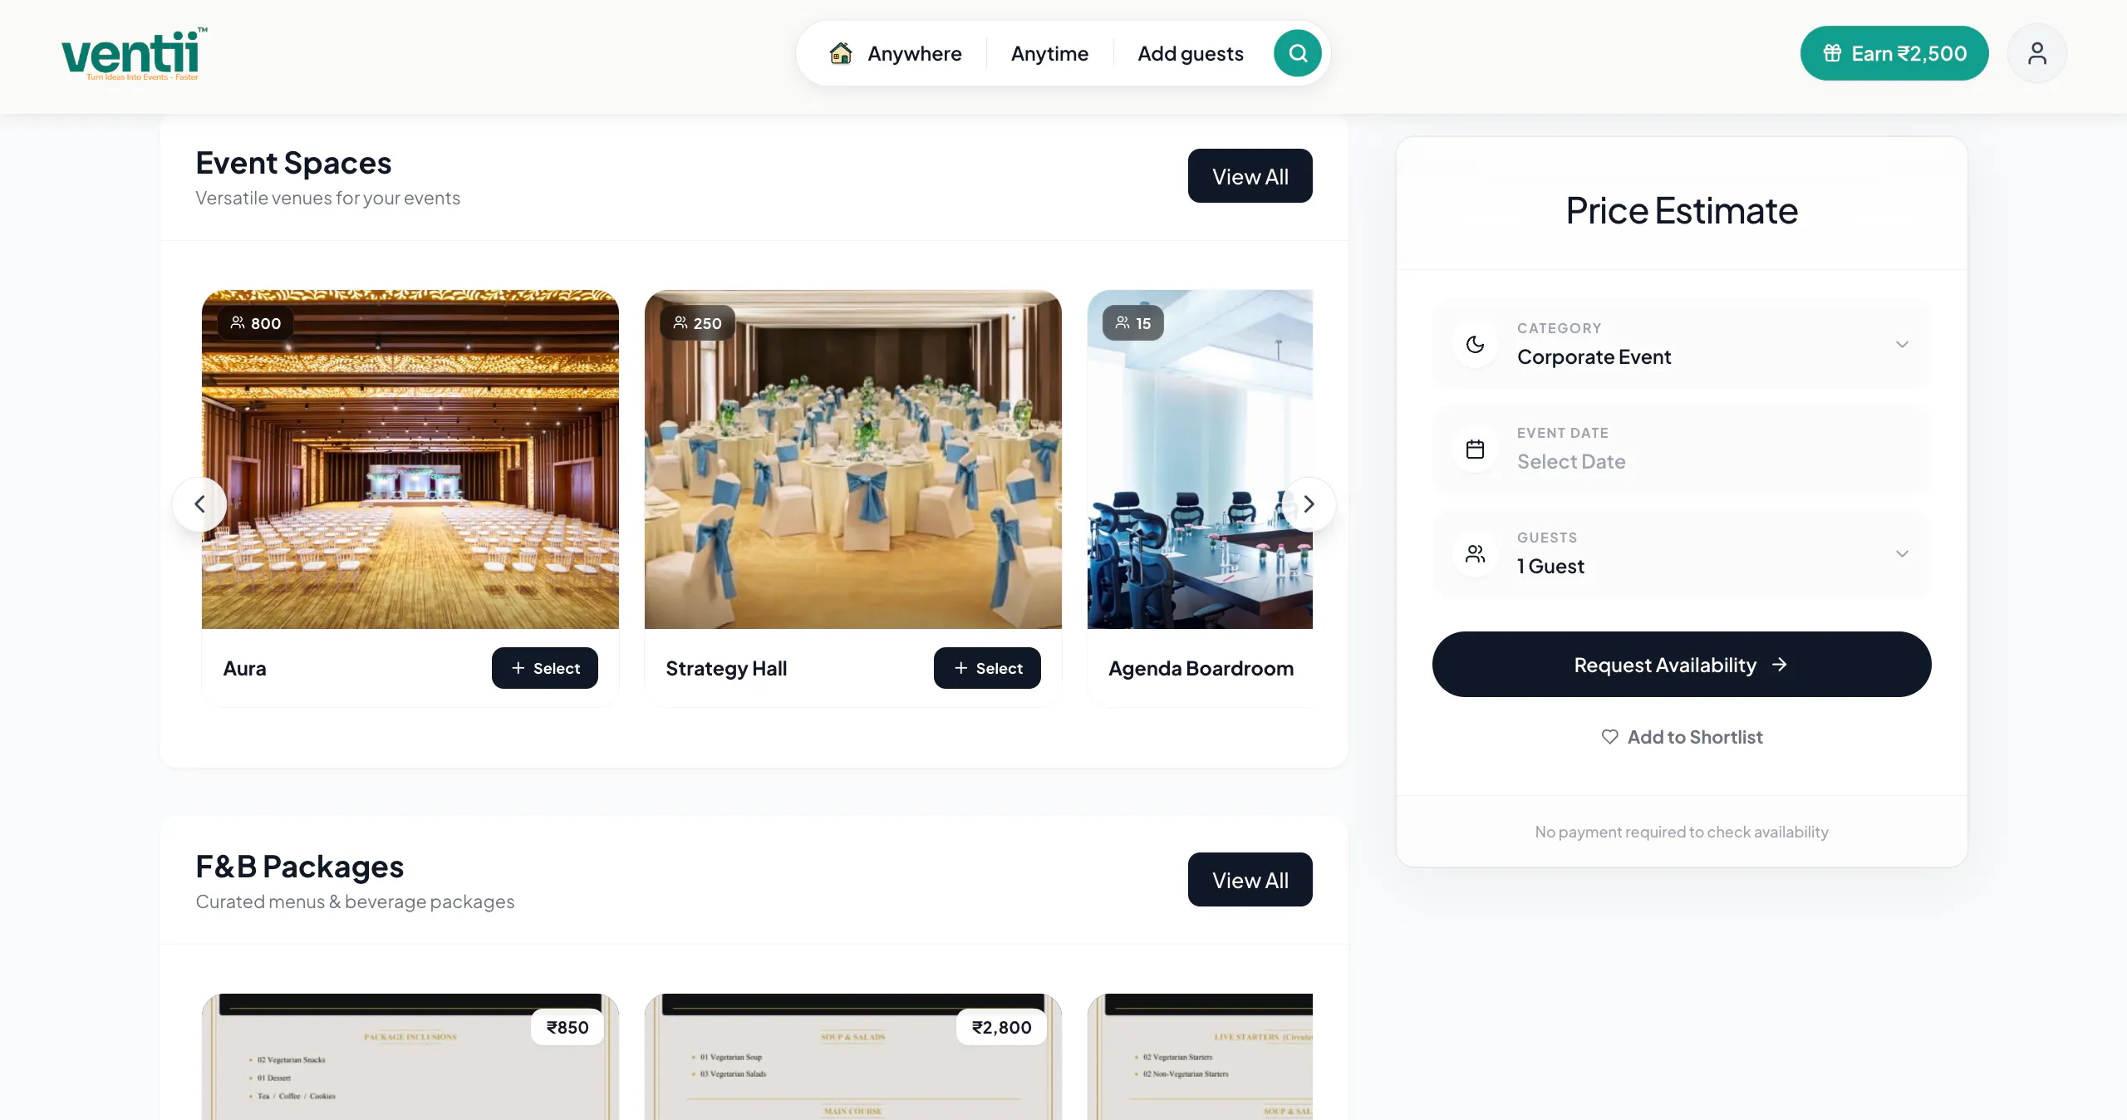
Task: Click the F&B Packages heading
Action: click(299, 867)
